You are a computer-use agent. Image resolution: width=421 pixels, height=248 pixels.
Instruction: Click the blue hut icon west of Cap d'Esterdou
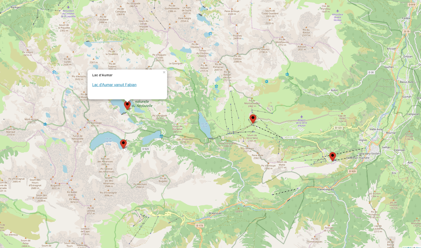point(161,136)
